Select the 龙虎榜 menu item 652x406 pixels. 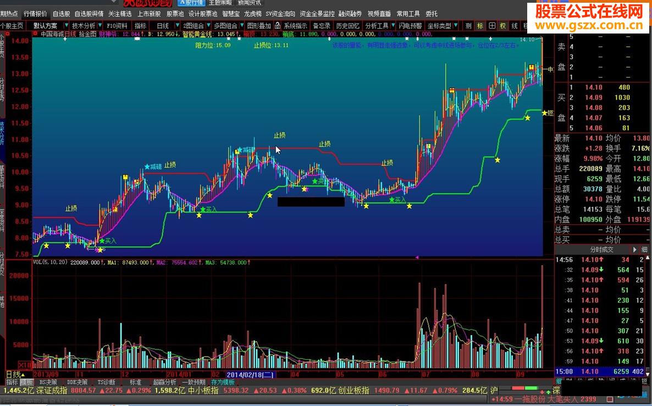(x=253, y=14)
